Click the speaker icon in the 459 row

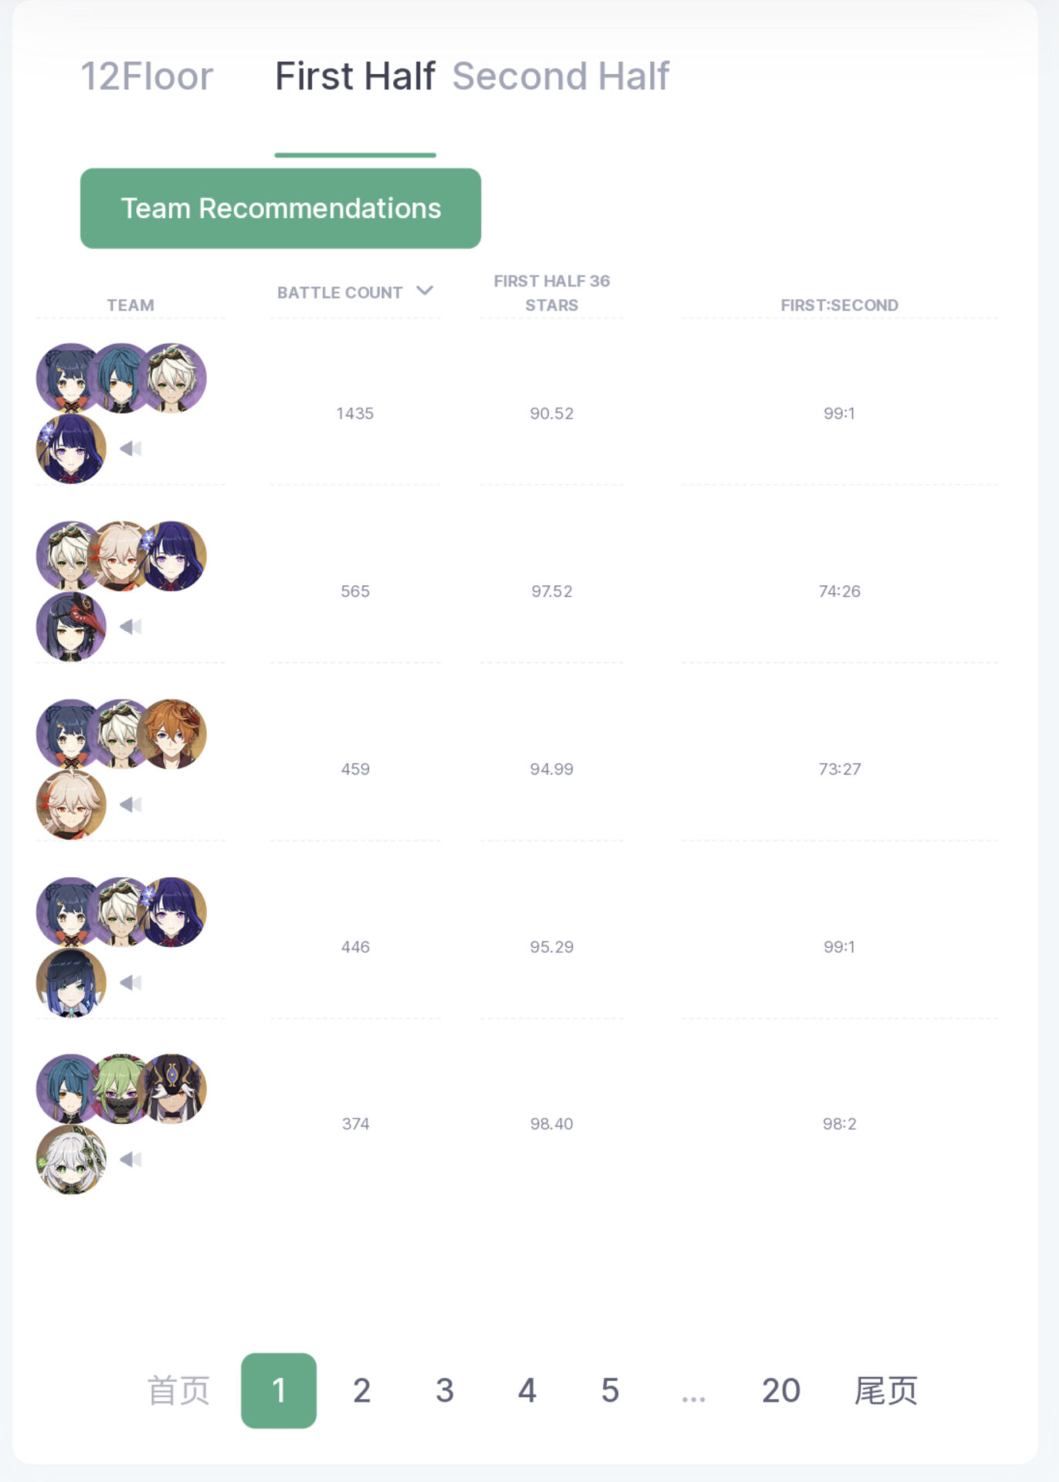[x=130, y=804]
